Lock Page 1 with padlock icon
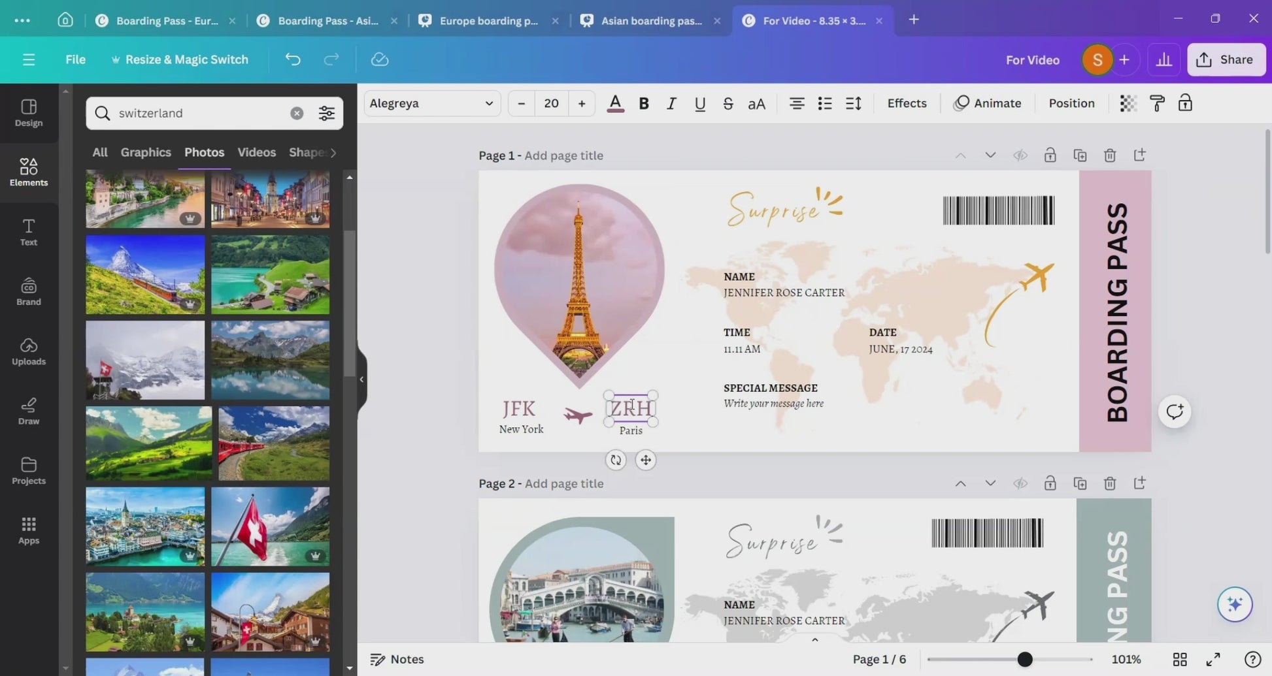1272x676 pixels. tap(1050, 155)
